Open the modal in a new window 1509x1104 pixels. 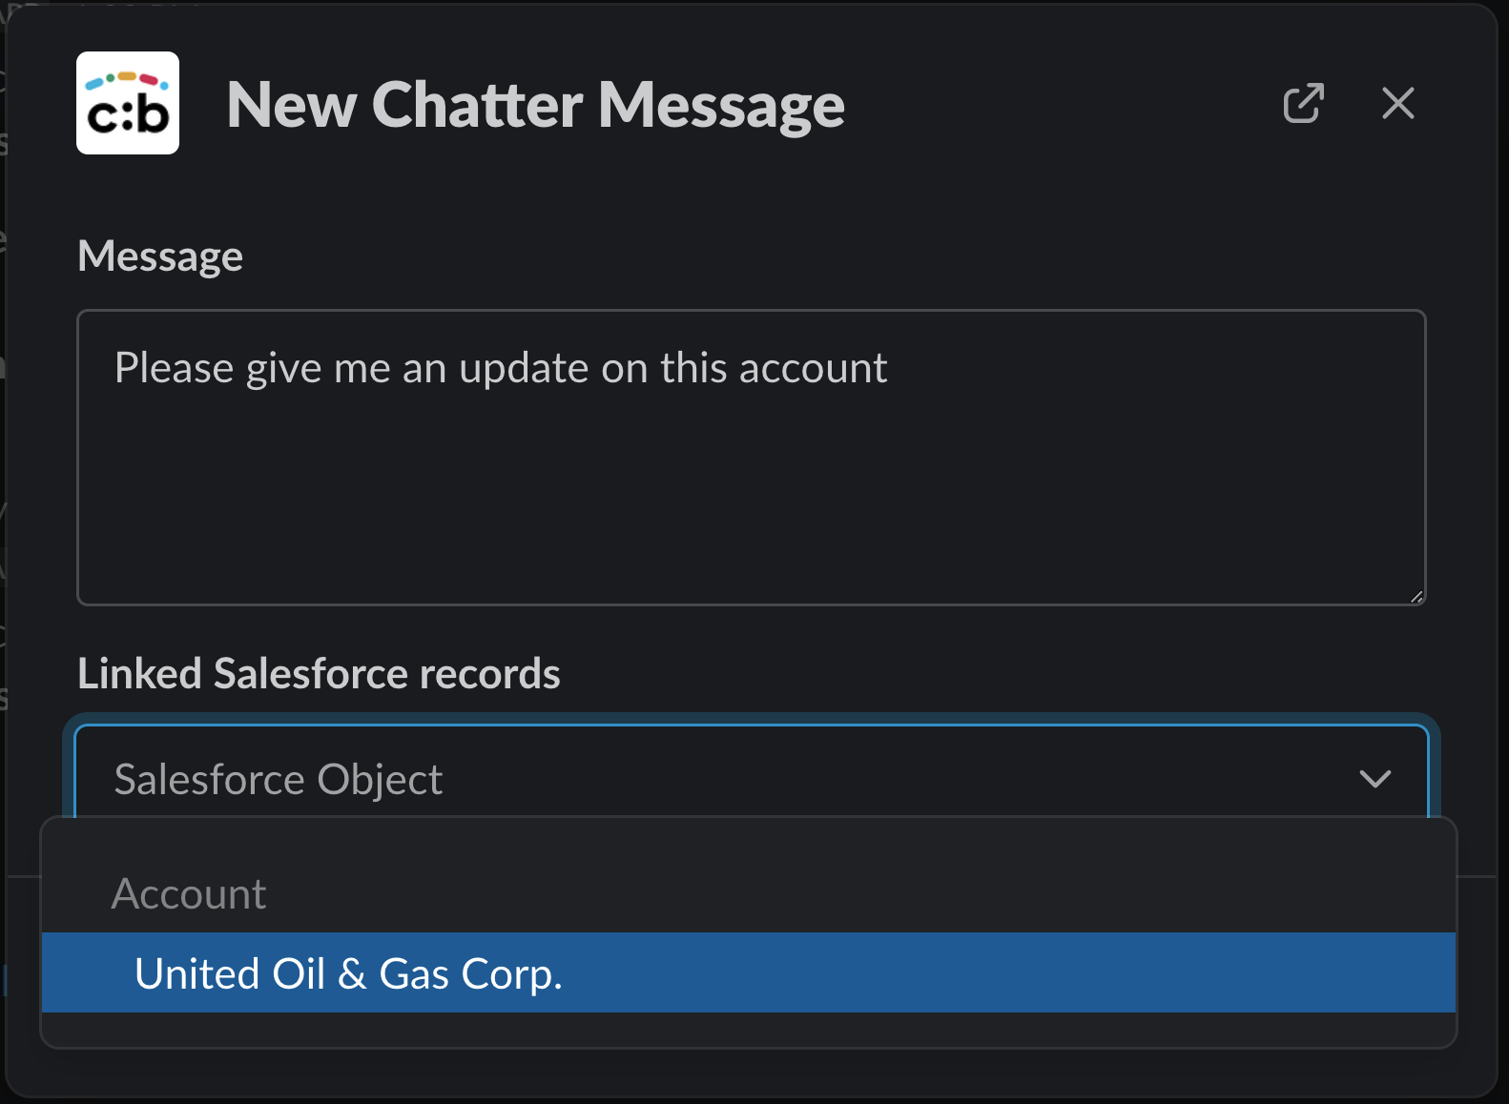(x=1303, y=103)
